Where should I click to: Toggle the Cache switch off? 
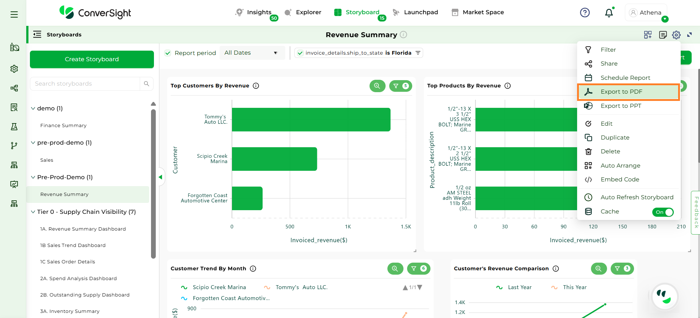[663, 212]
